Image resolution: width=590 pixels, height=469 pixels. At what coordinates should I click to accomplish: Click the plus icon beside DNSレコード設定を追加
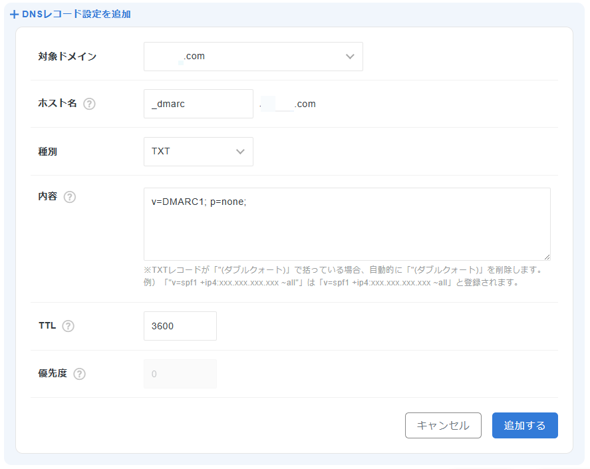click(x=14, y=14)
